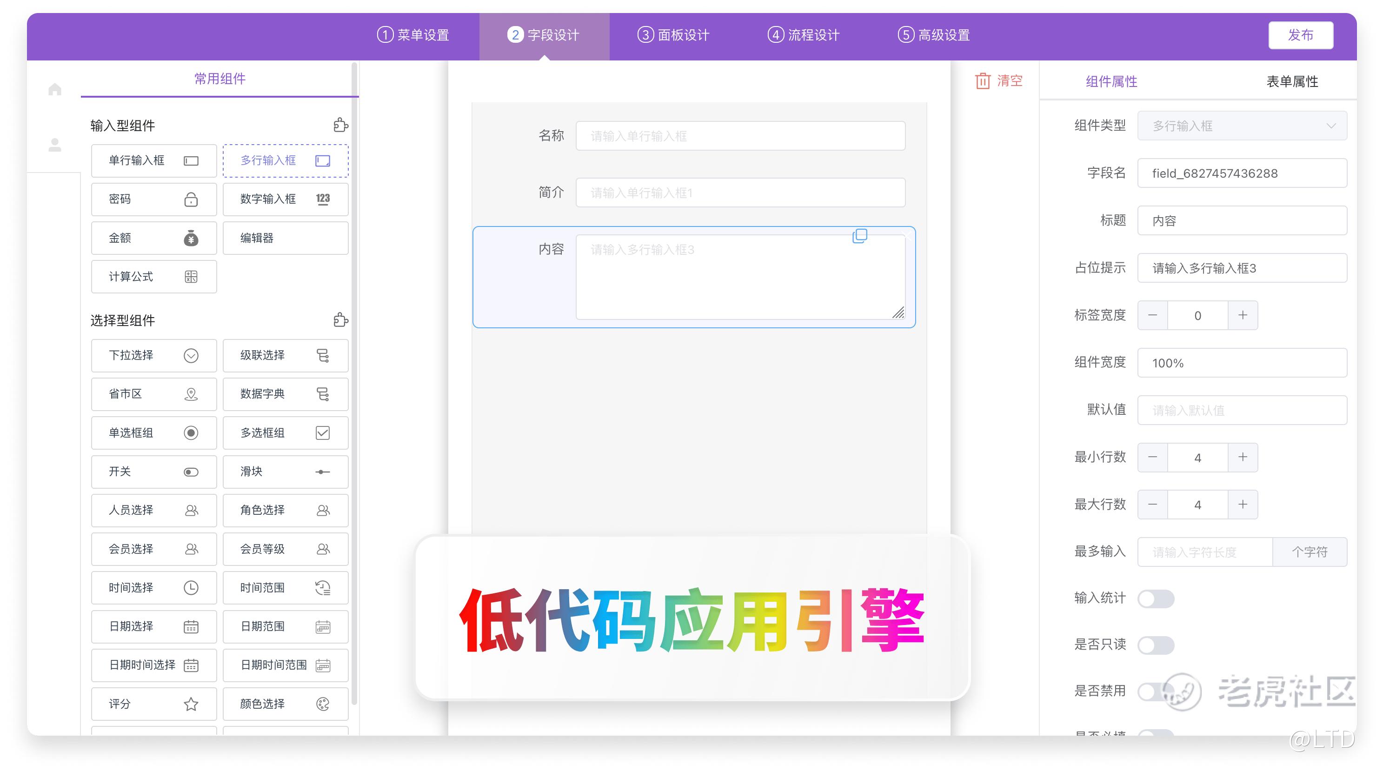This screenshot has height=771, width=1383.
Task: Decrease 最大行数 with minus button
Action: click(x=1152, y=504)
